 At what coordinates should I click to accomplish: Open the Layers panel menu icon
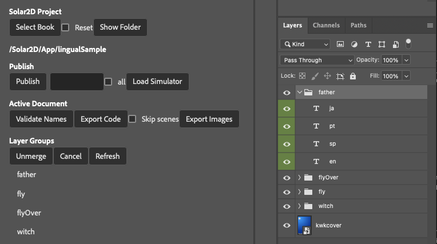(430, 25)
